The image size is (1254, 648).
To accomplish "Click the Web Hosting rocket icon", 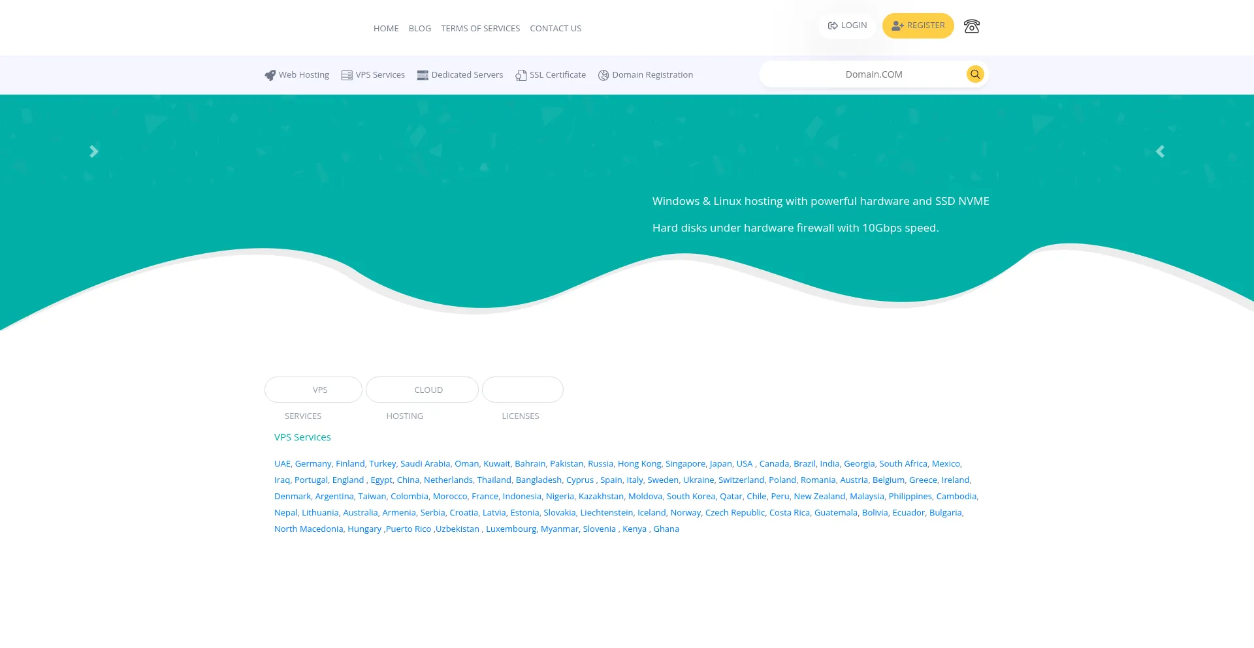I will coord(270,75).
